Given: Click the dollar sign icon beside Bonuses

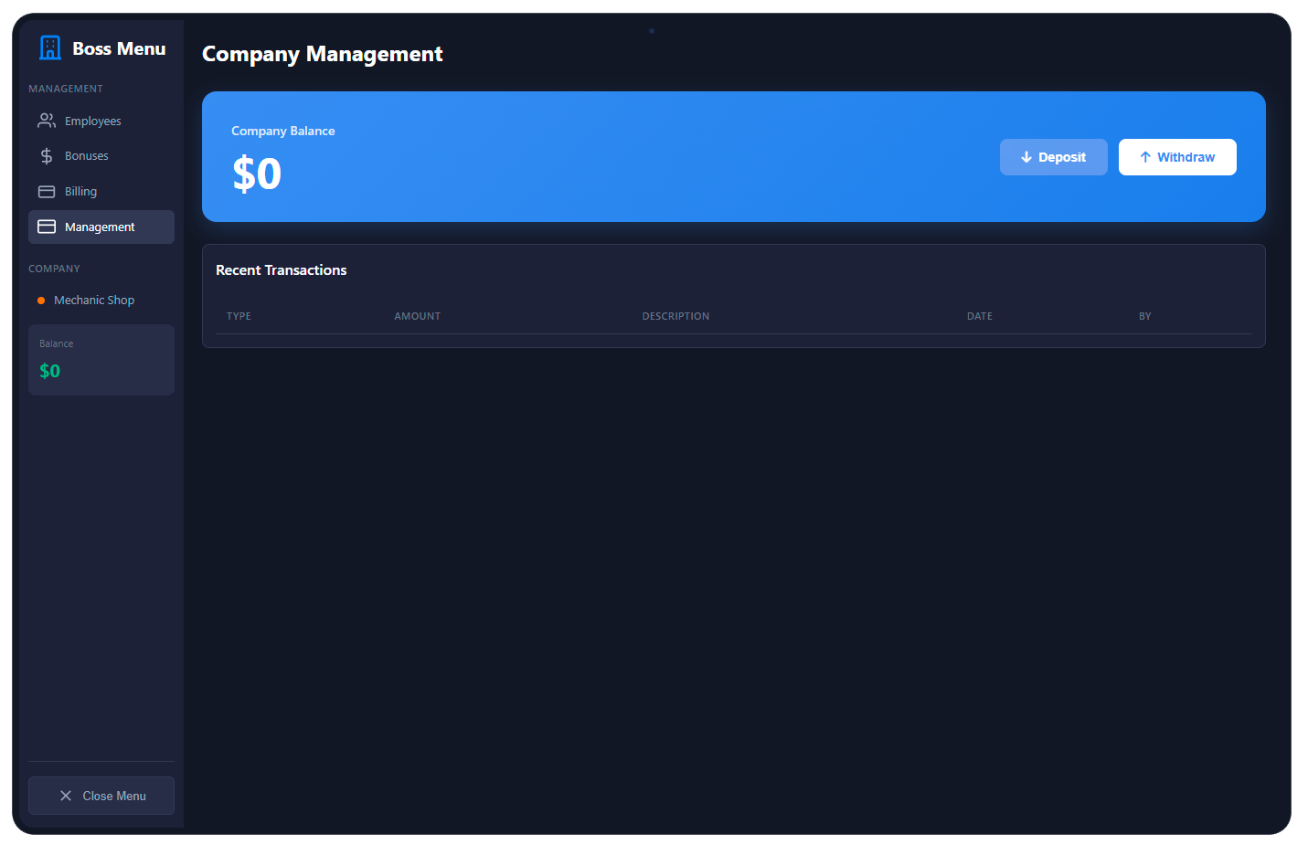Looking at the screenshot, I should click(47, 155).
